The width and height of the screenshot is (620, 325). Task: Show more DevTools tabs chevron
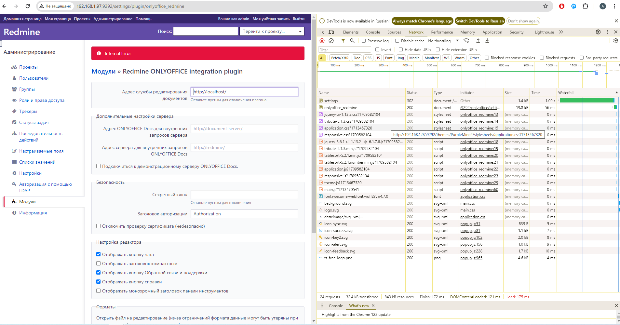(x=561, y=32)
